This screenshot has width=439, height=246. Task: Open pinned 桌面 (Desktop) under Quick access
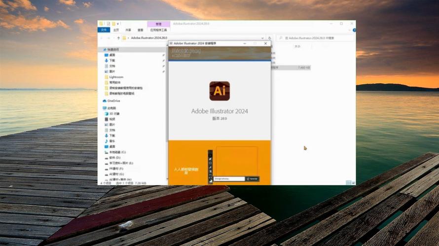(x=112, y=55)
